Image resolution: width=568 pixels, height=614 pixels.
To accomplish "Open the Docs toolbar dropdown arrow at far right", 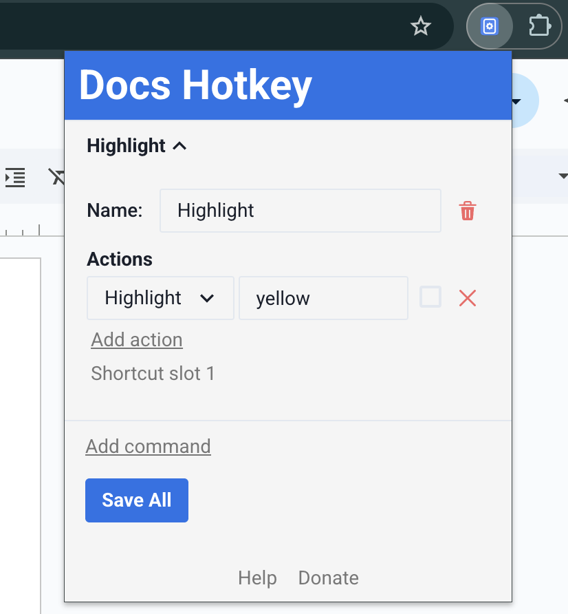I will tap(563, 176).
